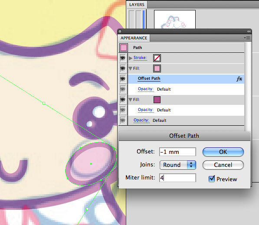Hide the Offset Path effect via eye icon

[123, 79]
